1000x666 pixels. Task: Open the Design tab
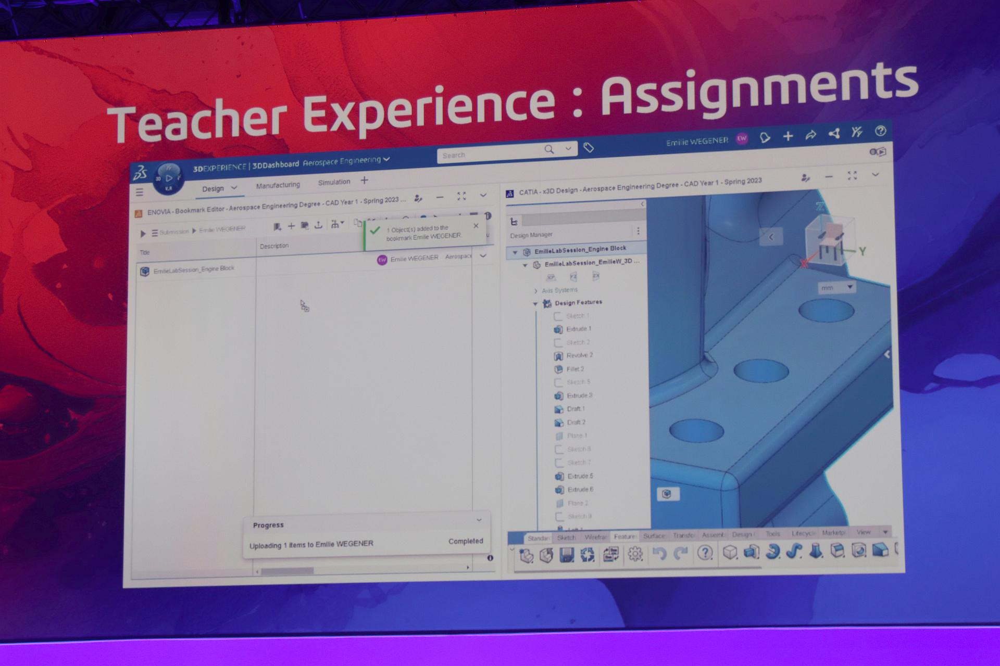pos(213,189)
